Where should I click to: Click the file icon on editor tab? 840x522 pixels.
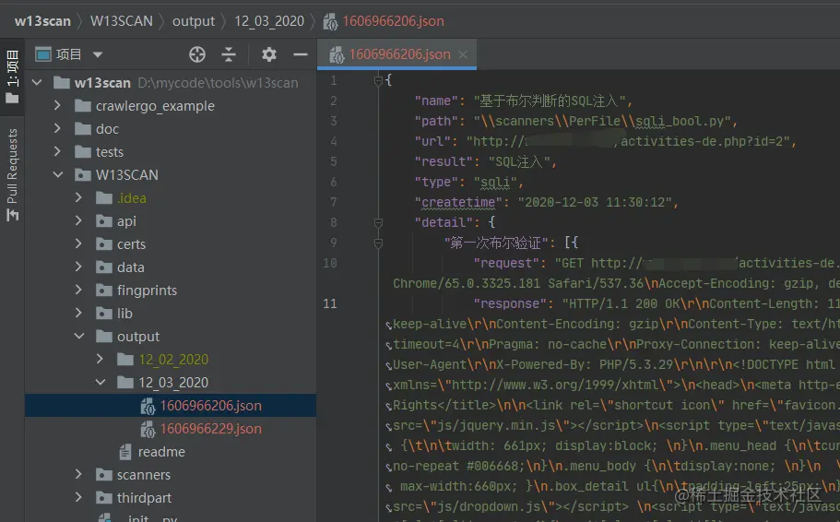[337, 54]
